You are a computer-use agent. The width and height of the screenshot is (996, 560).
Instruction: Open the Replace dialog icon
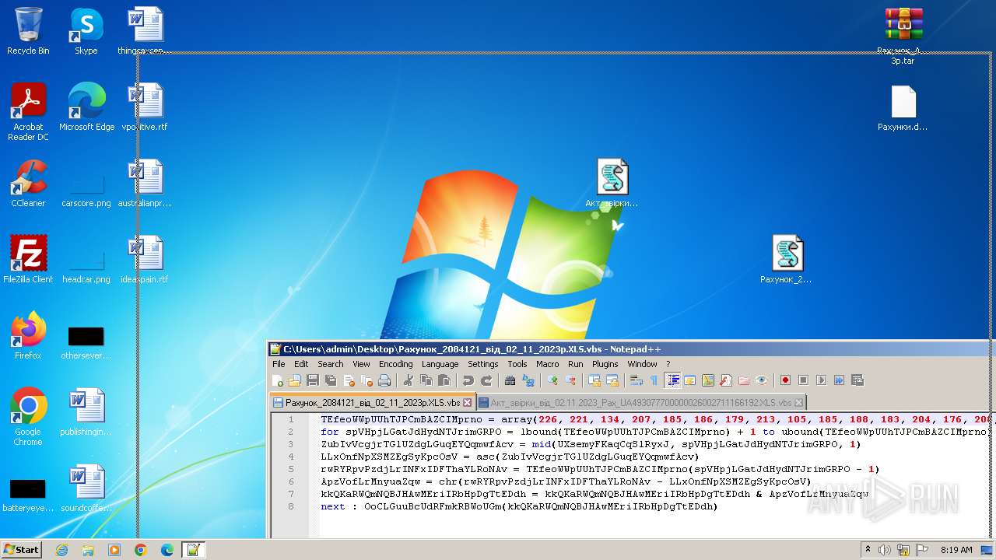[x=528, y=380]
